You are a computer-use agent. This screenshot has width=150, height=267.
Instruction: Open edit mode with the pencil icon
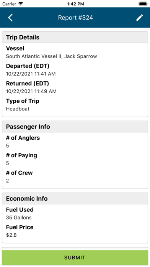[x=140, y=18]
